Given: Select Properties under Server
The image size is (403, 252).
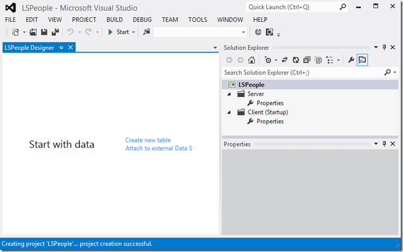Looking at the screenshot, I should (x=270, y=103).
